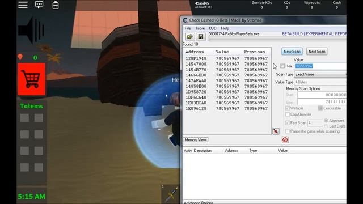This screenshot has width=363, height=204.
Task: Click the Zombie KOs leaderboard header
Action: [x=261, y=2]
